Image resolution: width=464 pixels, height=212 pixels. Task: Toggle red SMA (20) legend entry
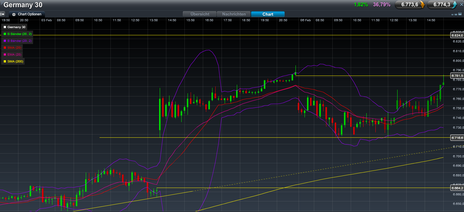pos(12,47)
